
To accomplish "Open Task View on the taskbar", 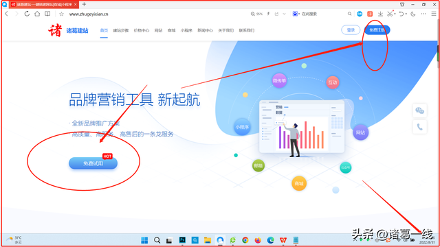I will pos(169,240).
